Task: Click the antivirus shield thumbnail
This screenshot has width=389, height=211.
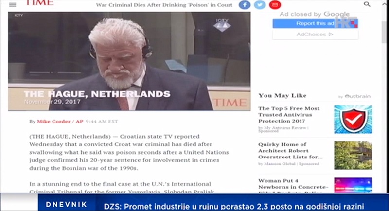Action: click(x=353, y=119)
